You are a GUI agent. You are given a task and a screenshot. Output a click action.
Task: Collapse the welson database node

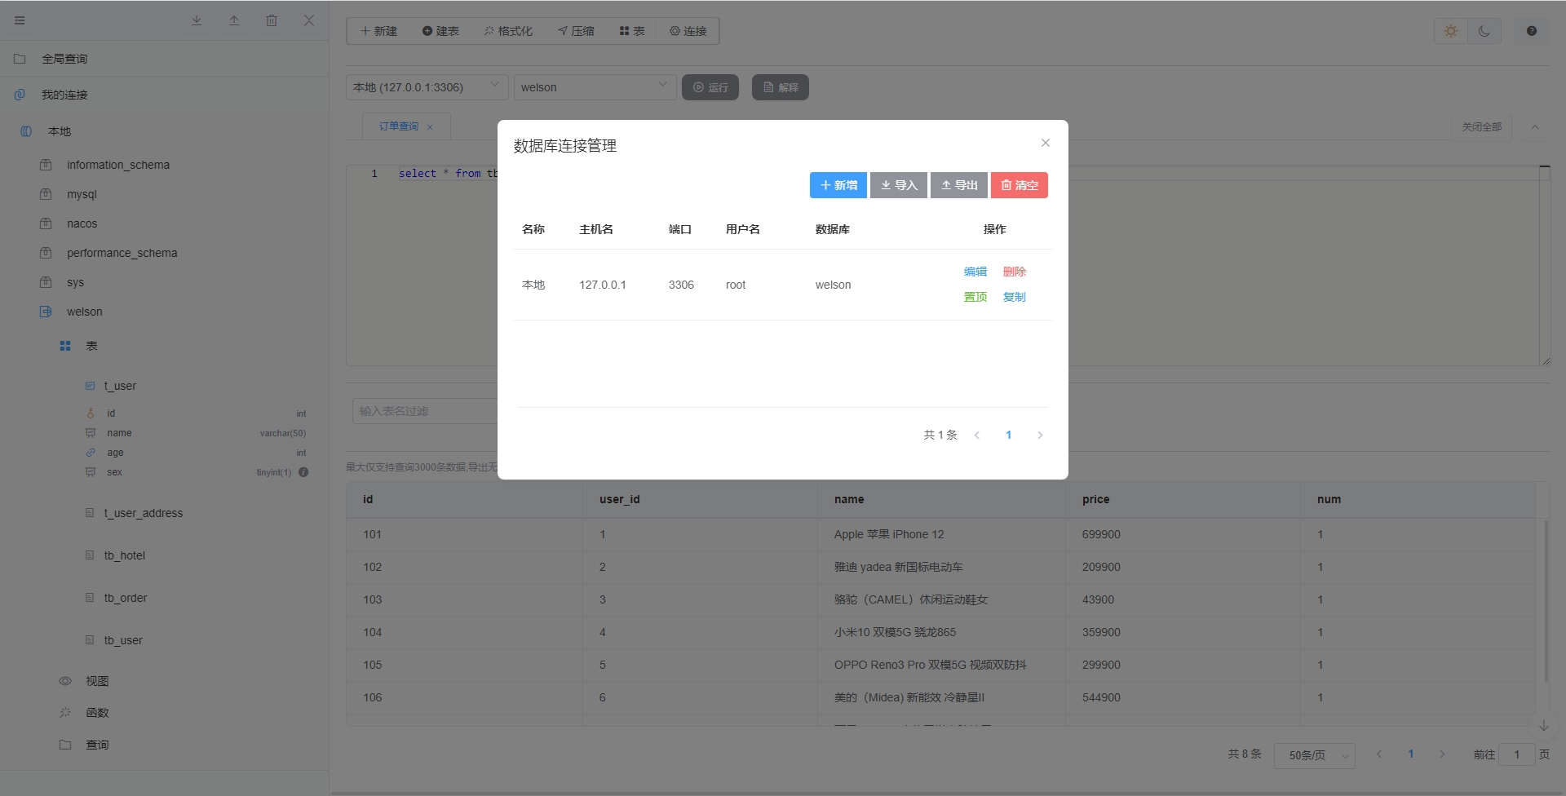click(84, 312)
